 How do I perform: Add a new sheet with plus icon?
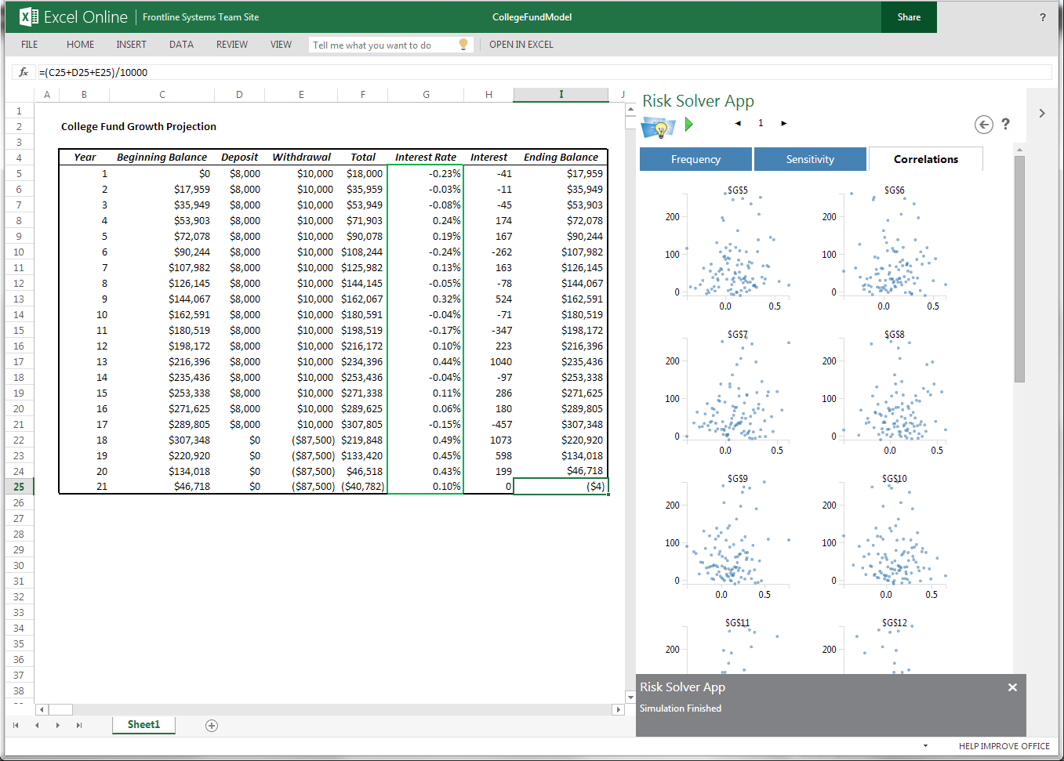coord(212,726)
